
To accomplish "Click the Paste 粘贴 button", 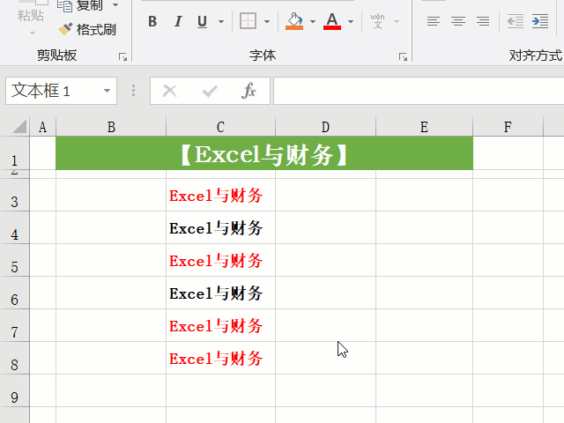I will point(31,11).
